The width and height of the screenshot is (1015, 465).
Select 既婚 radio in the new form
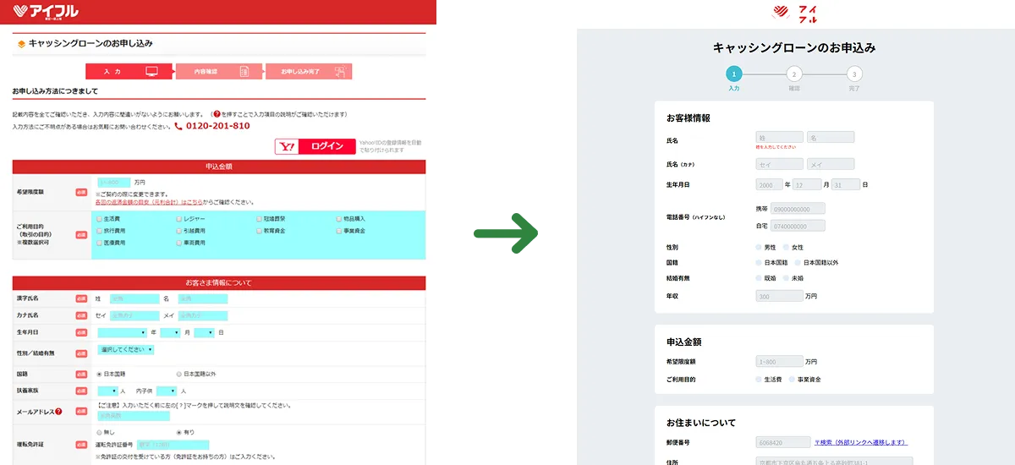760,278
